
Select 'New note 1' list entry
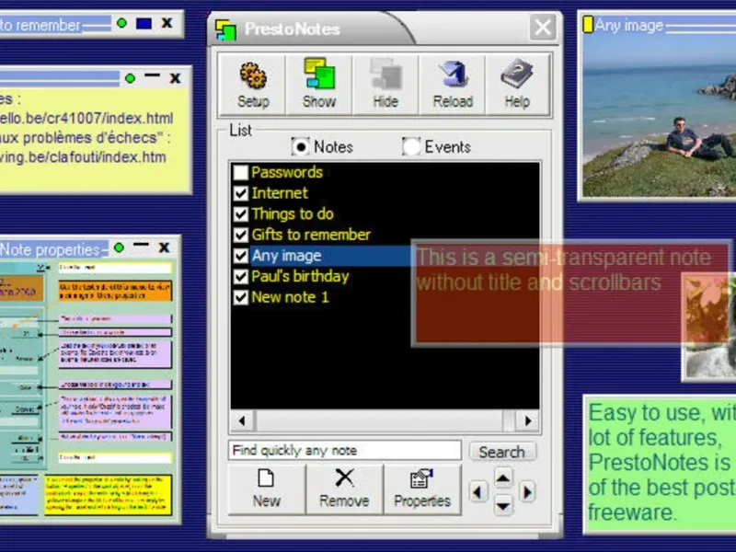290,297
